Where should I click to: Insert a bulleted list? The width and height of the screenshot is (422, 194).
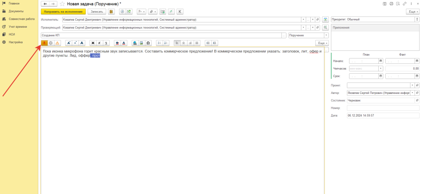point(159,43)
